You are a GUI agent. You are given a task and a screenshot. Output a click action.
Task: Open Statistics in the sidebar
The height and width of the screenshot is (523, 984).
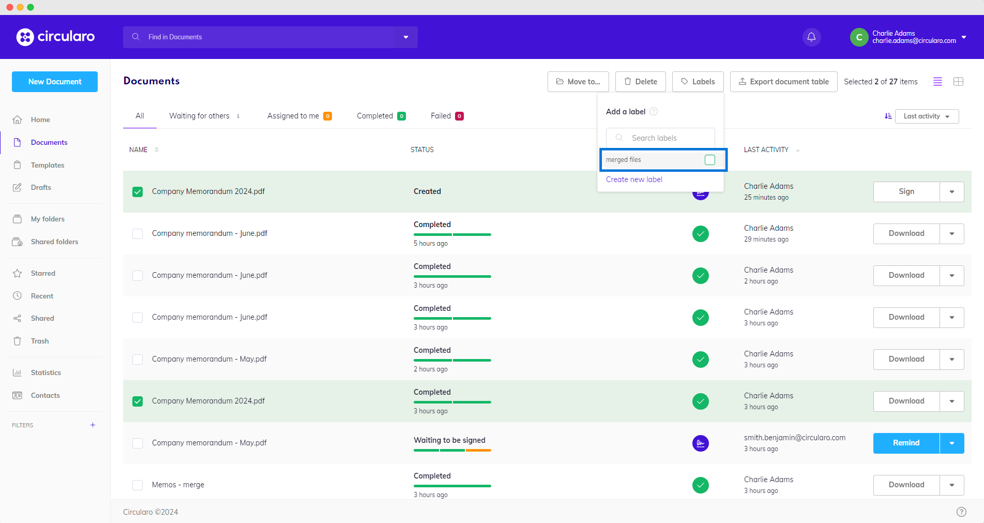[46, 372]
